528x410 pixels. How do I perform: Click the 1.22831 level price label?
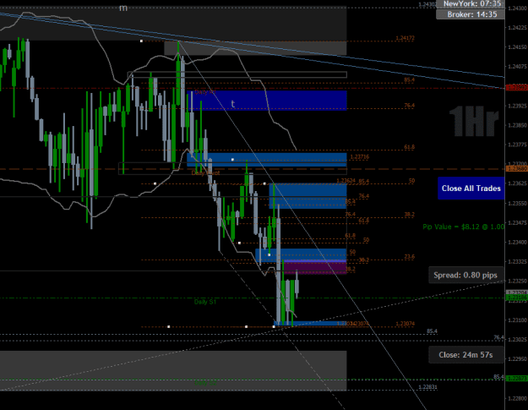pyautogui.click(x=427, y=387)
